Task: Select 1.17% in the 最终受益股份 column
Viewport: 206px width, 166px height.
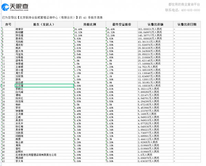Action: point(122,70)
